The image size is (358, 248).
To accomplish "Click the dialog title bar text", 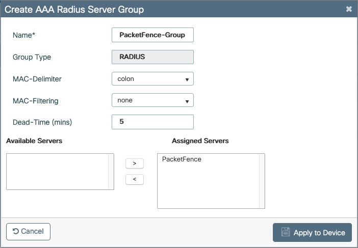I will click(74, 10).
